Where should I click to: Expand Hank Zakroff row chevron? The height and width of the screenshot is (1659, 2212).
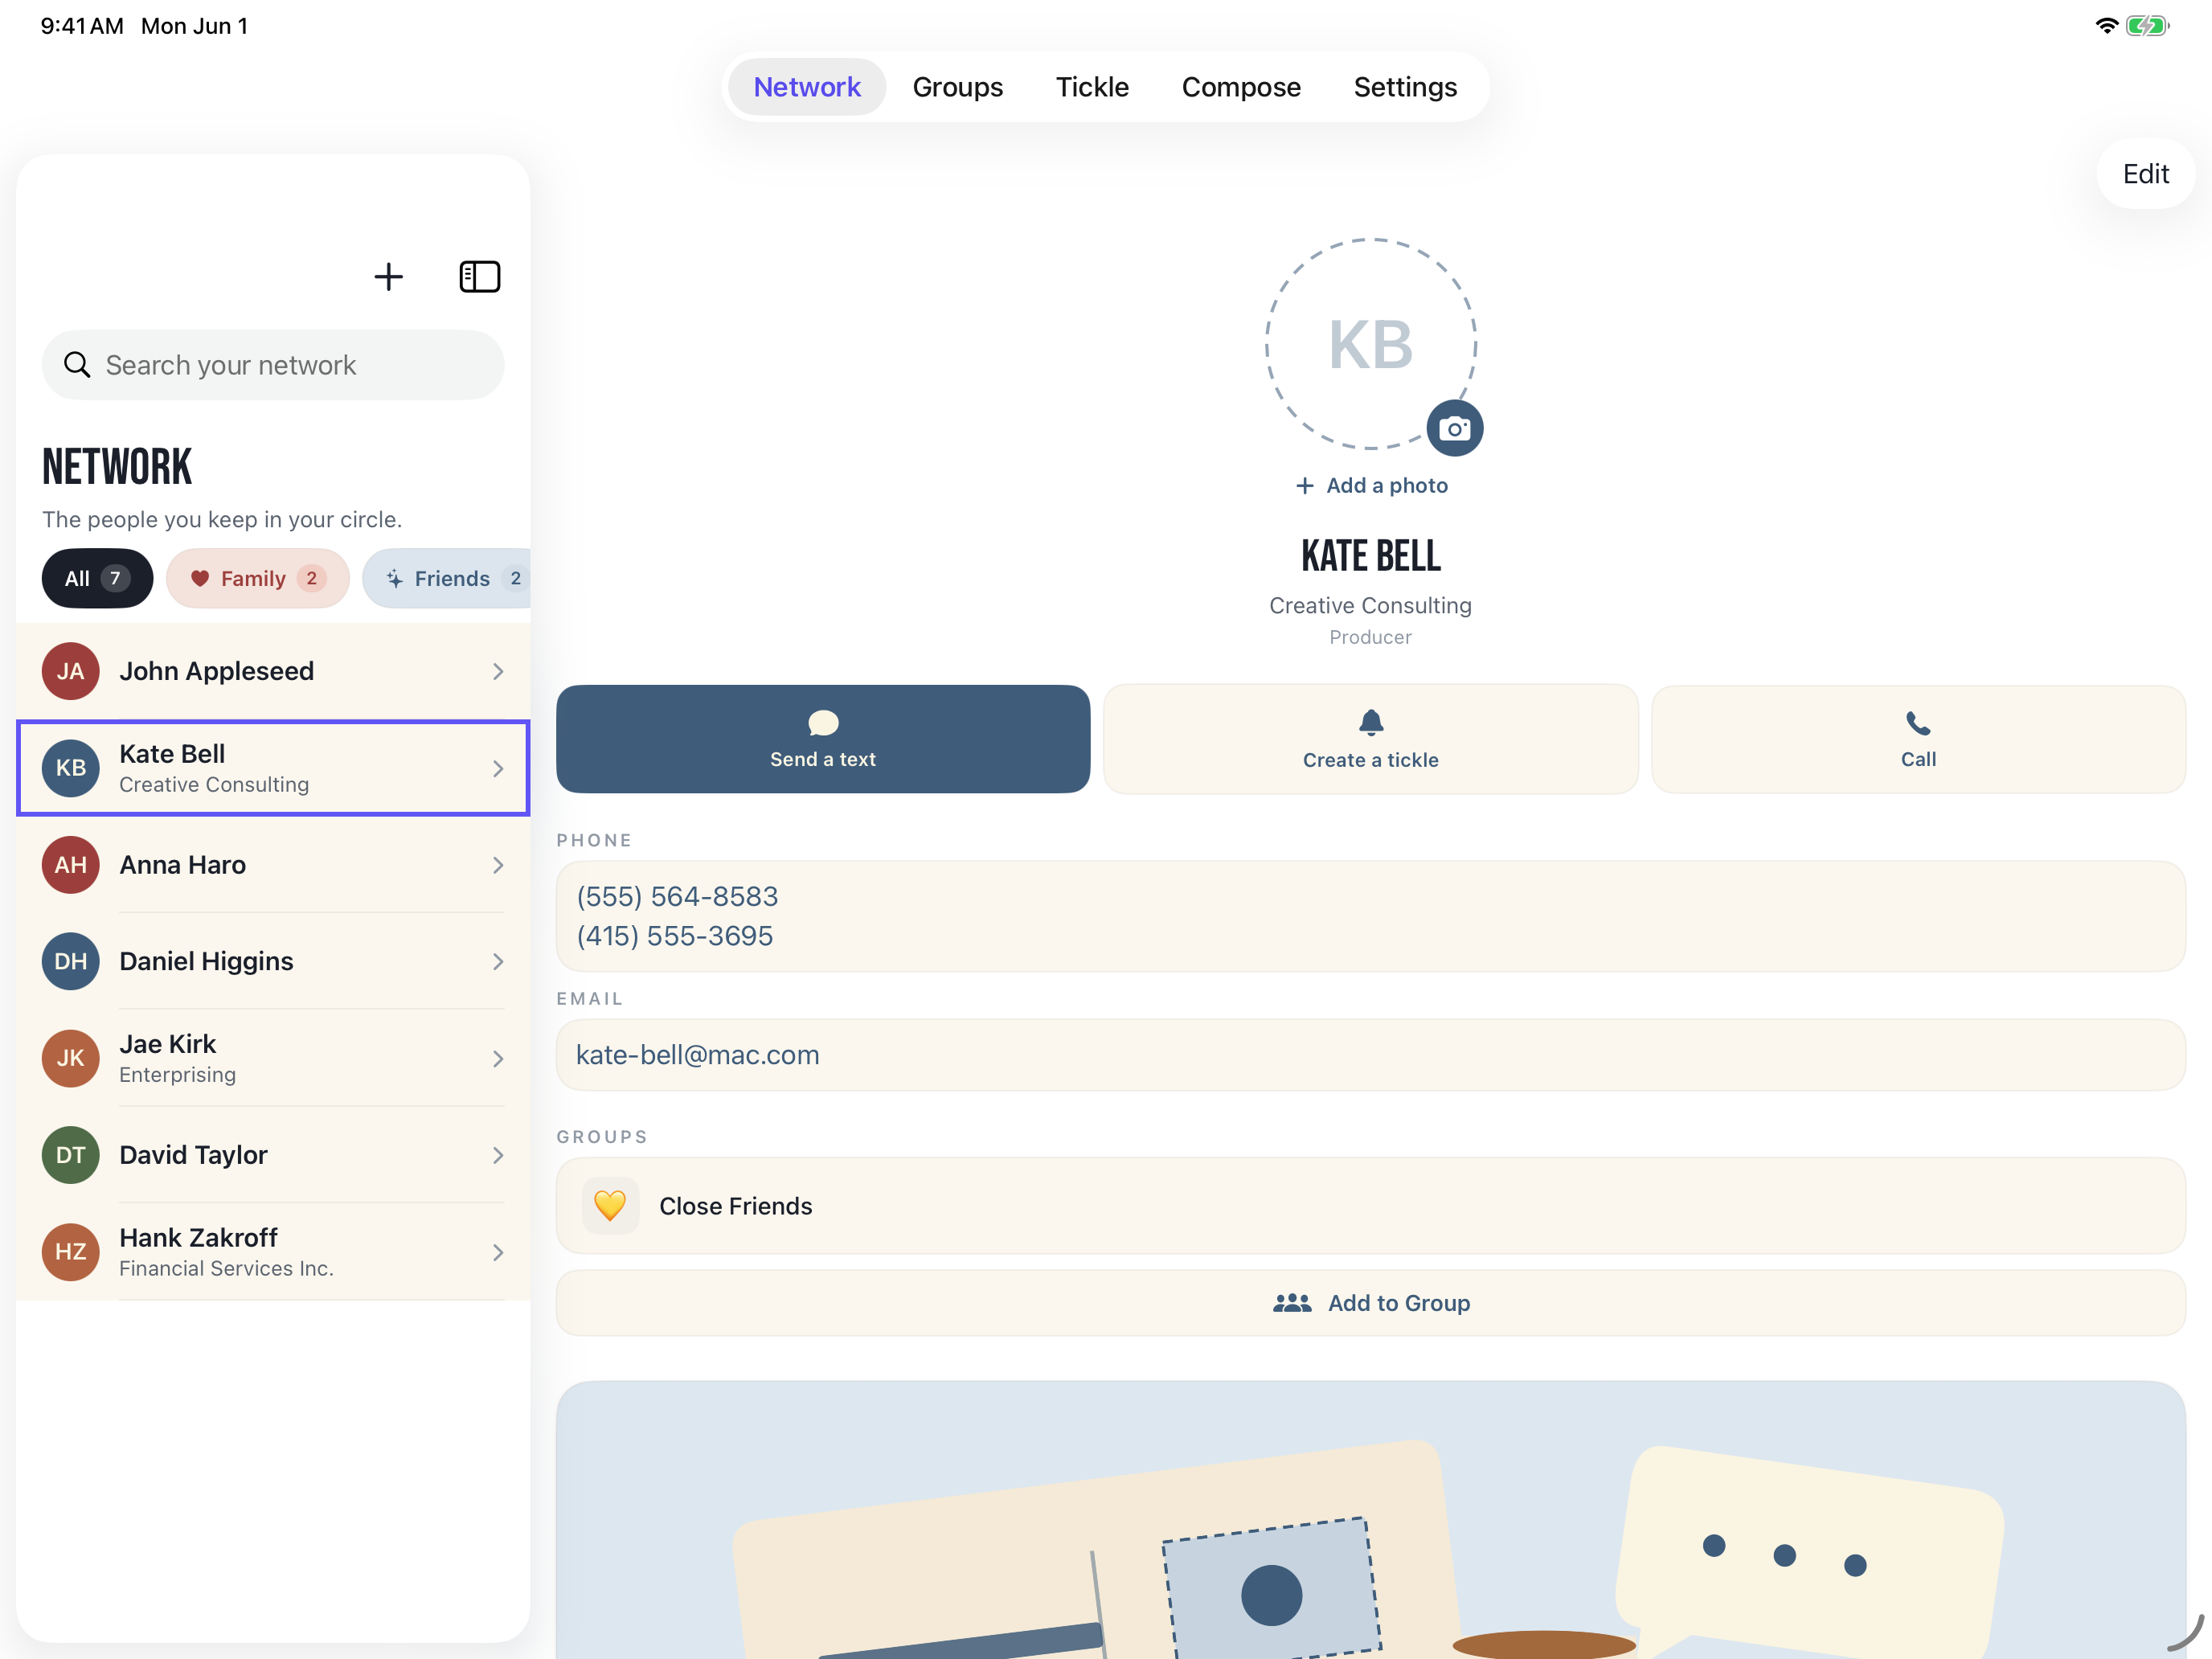pos(498,1253)
